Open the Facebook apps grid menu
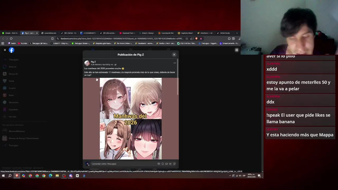This screenshot has height=190, width=338. point(237,50)
